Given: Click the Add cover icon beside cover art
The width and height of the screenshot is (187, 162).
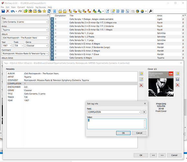Looking at the screenshot, I should tap(178, 74).
